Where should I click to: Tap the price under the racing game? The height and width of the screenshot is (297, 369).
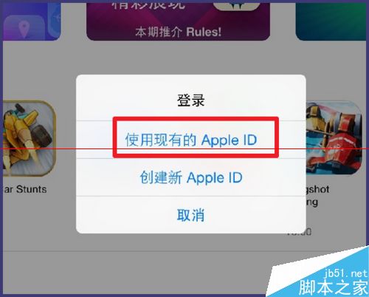(x=299, y=232)
